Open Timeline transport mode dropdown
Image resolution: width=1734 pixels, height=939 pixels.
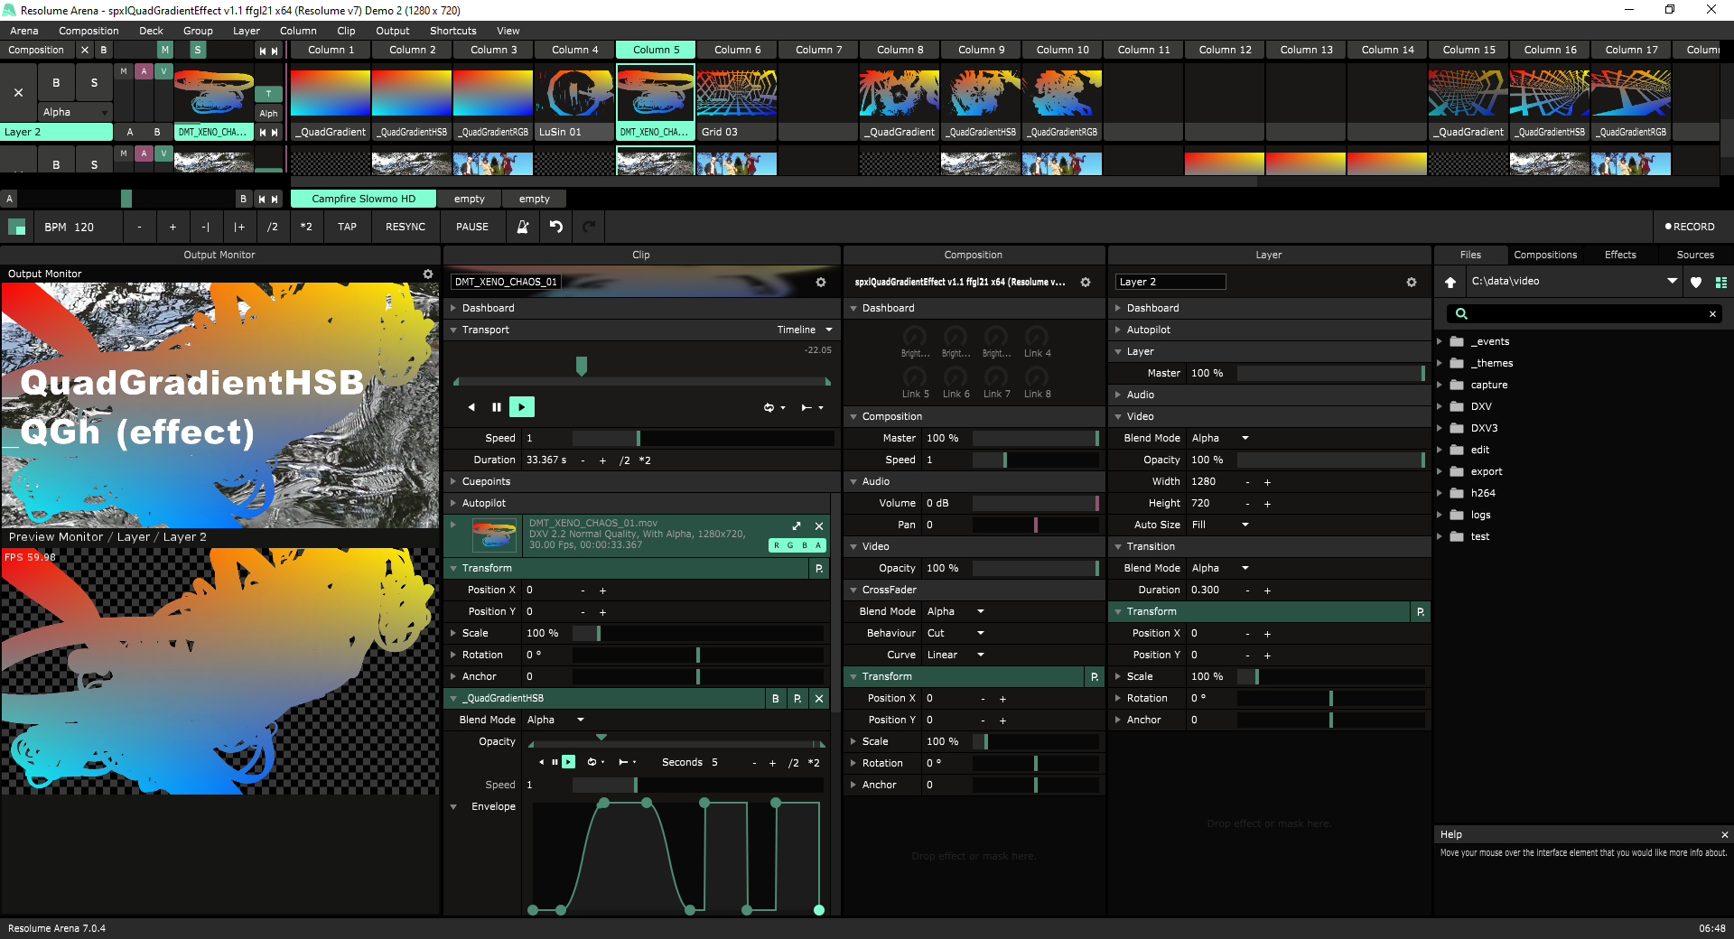point(804,330)
